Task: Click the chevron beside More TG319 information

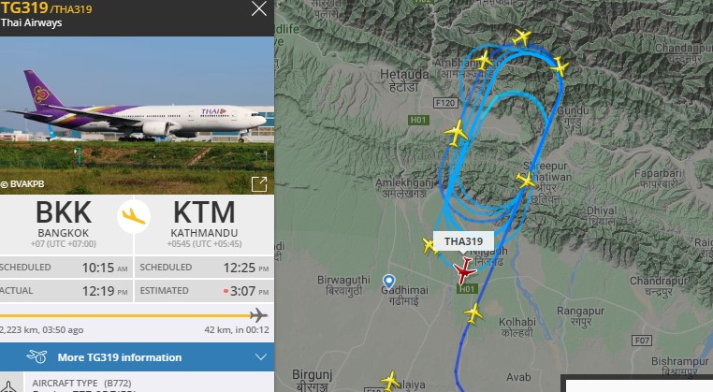Action: tap(260, 357)
